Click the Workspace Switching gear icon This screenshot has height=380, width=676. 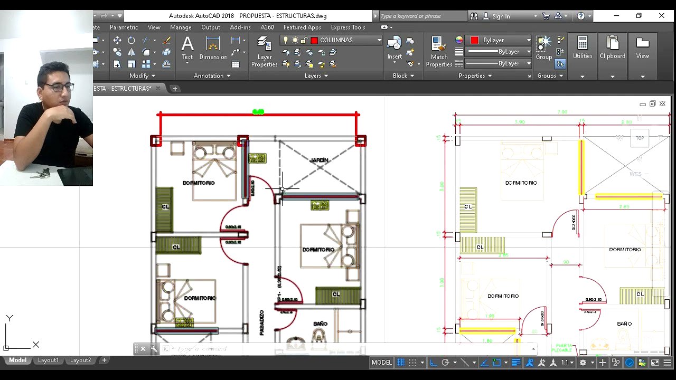[583, 363]
